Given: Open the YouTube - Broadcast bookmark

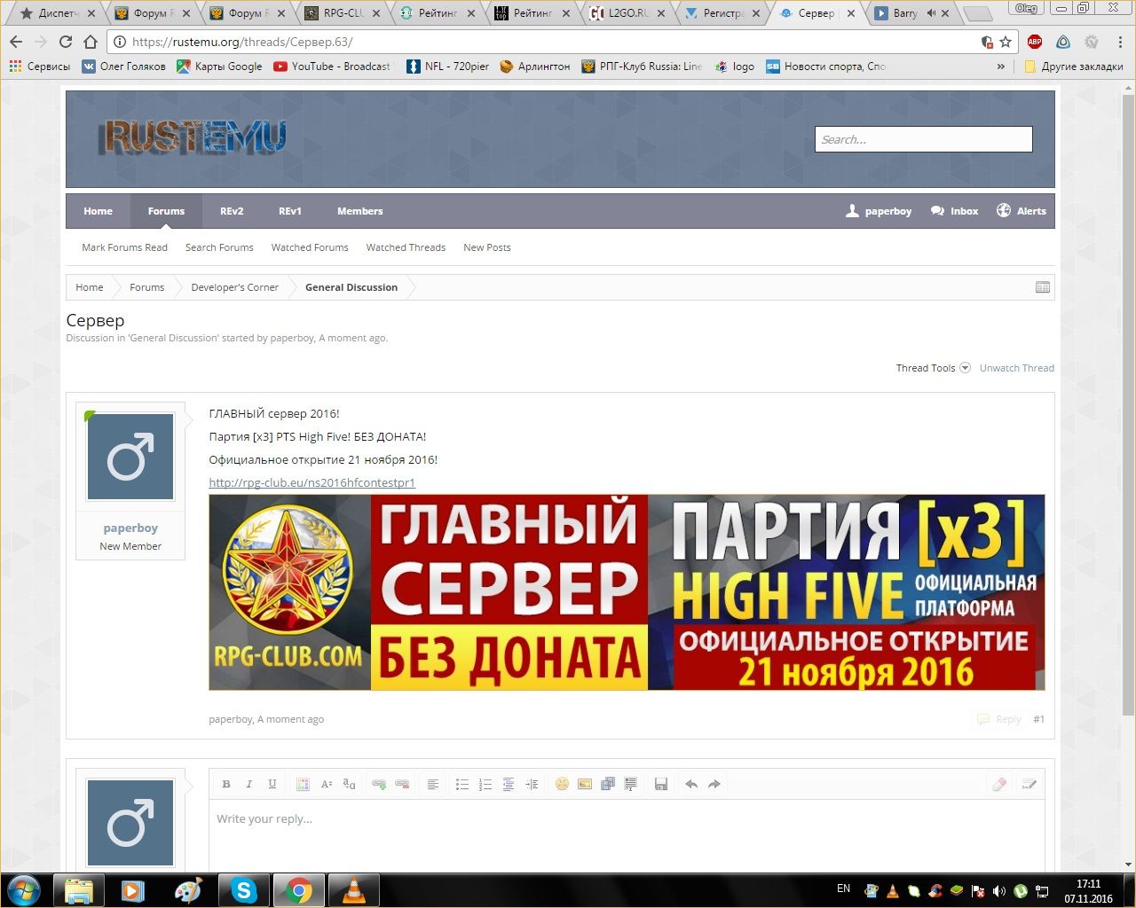Looking at the screenshot, I should pyautogui.click(x=332, y=67).
